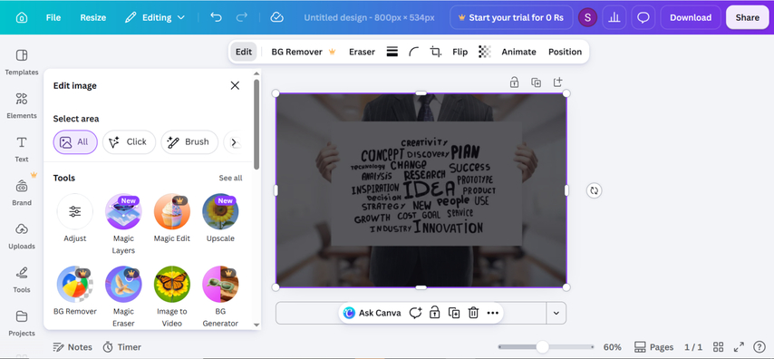Delete element with trash icon
The height and width of the screenshot is (359, 774).
[x=473, y=313]
